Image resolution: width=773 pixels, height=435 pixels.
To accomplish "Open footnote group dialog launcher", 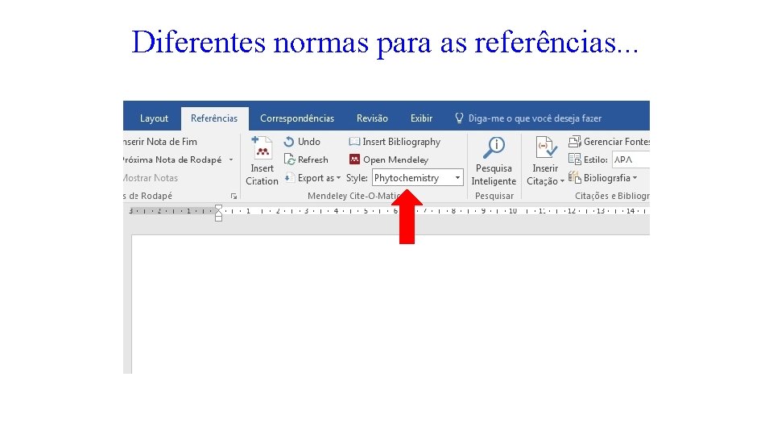I will coord(234,196).
